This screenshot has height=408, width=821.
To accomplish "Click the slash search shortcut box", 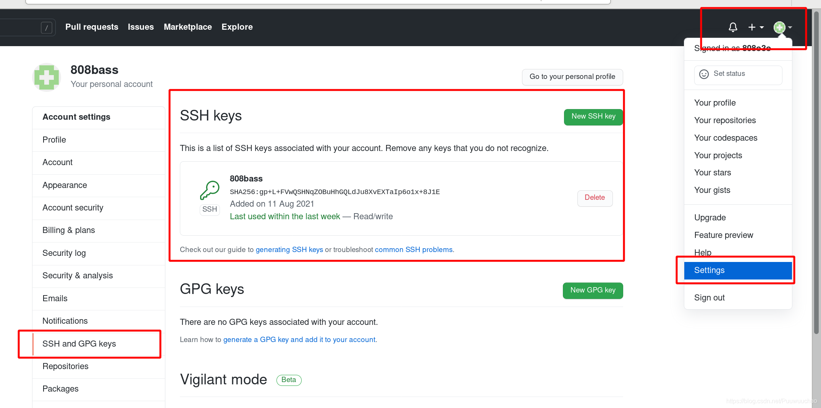I will (x=46, y=27).
